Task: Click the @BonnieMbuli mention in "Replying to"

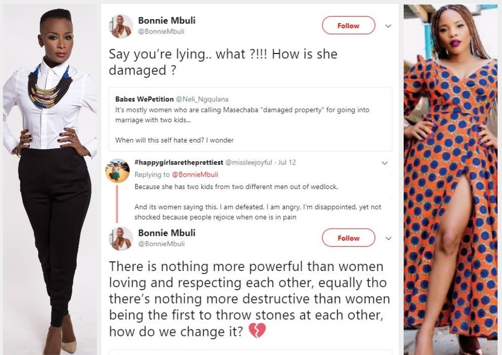Action: pos(191,174)
